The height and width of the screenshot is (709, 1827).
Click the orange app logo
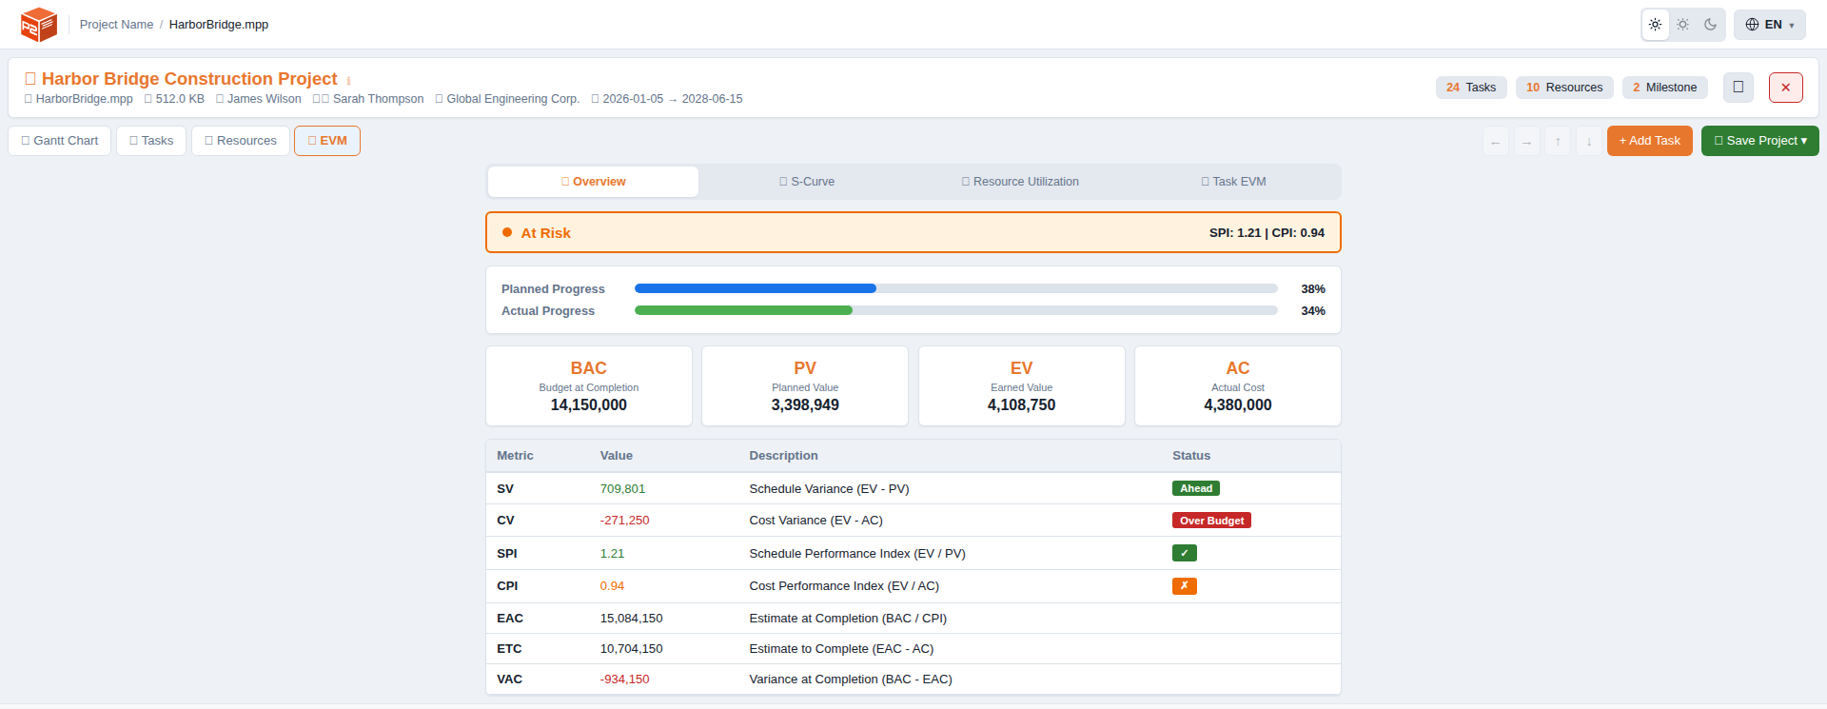pyautogui.click(x=39, y=25)
